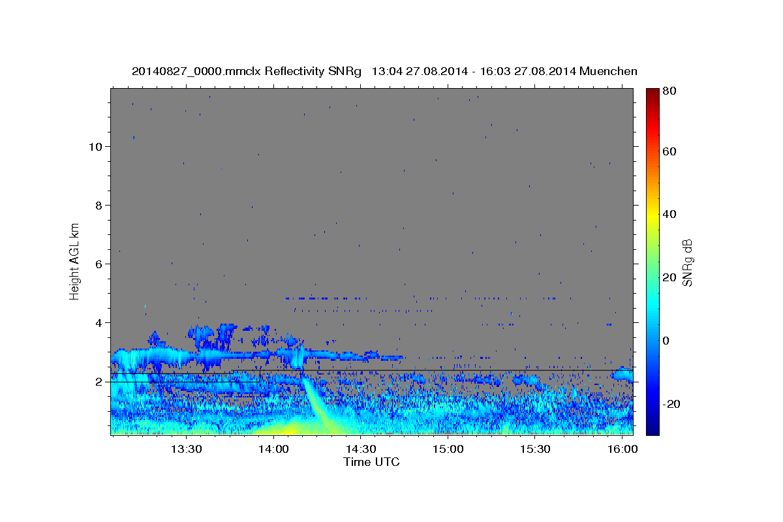Click the 14:00 time tick label
This screenshot has width=783, height=522.
coord(273,449)
